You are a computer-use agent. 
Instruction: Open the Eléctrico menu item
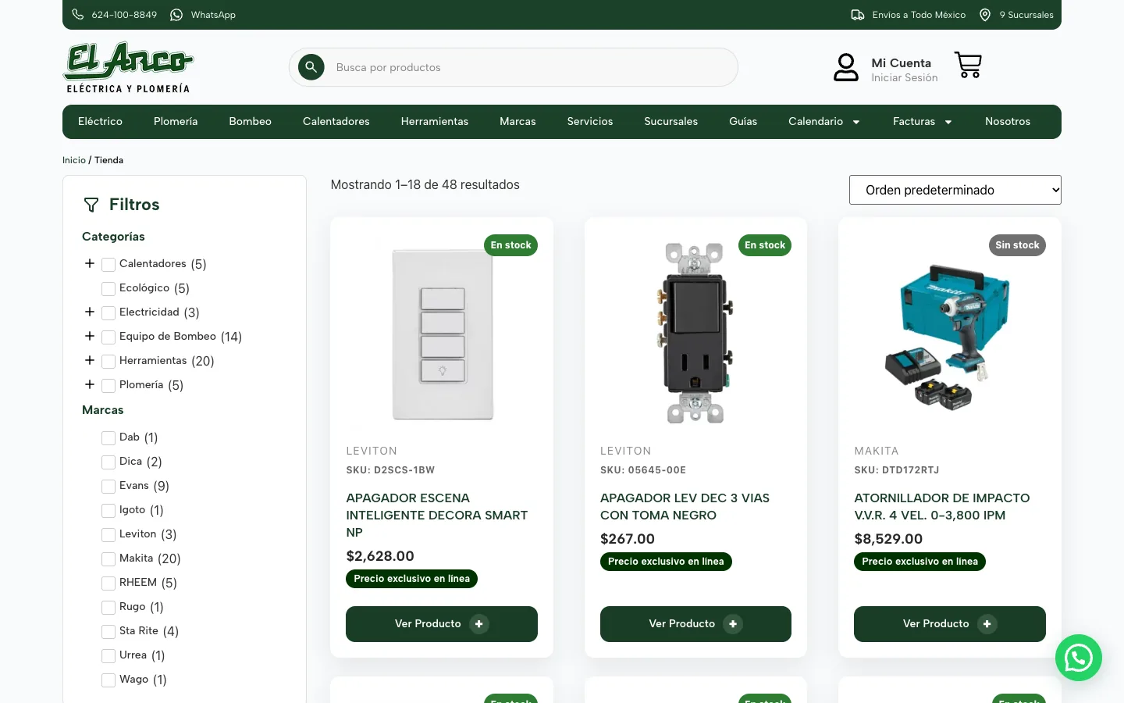tap(100, 122)
